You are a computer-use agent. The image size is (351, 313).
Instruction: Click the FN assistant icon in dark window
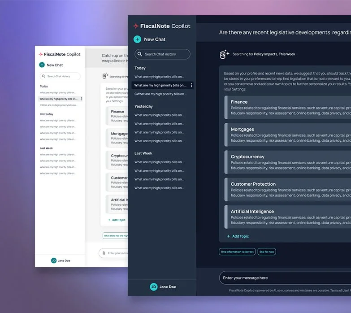click(224, 54)
